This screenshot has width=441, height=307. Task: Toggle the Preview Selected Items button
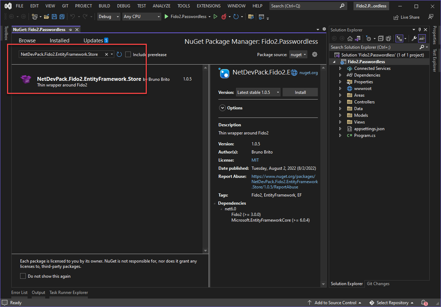422,38
